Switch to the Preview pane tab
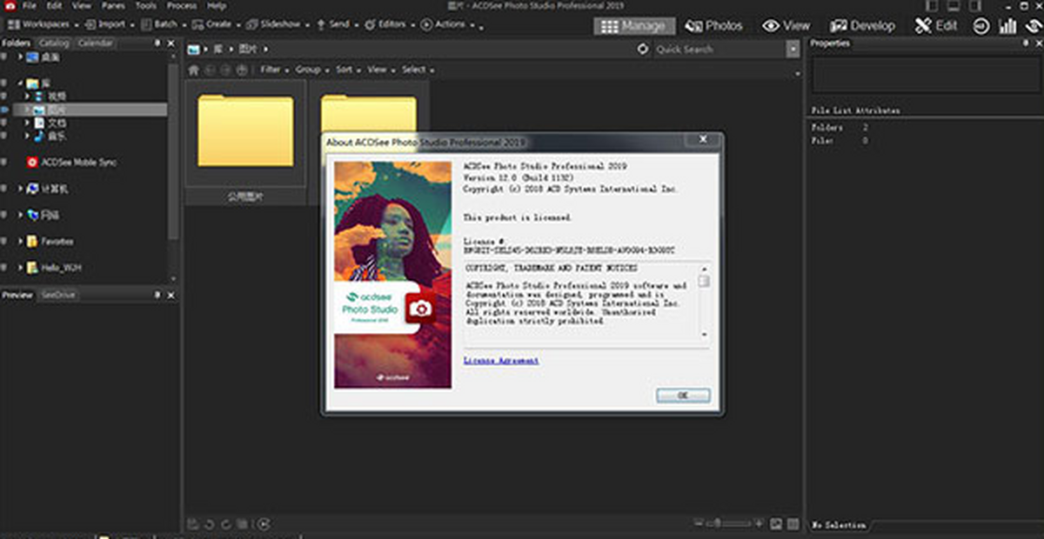 (17, 295)
